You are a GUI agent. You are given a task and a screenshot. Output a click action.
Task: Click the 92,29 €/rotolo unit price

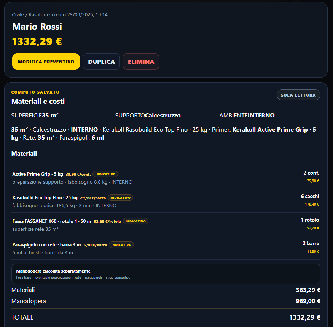107,221
